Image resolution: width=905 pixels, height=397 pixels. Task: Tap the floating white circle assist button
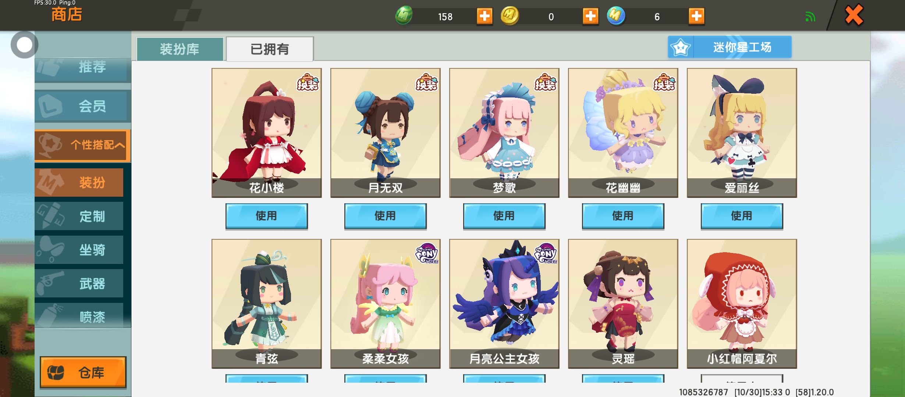click(x=24, y=45)
